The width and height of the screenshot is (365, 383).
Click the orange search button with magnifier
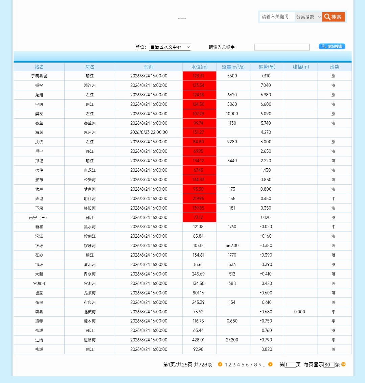tap(333, 17)
